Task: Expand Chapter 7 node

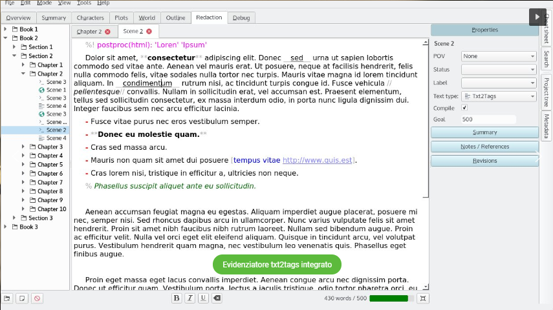Action: tap(23, 182)
